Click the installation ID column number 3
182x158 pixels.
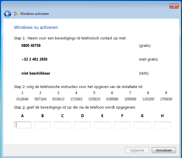click(58, 93)
